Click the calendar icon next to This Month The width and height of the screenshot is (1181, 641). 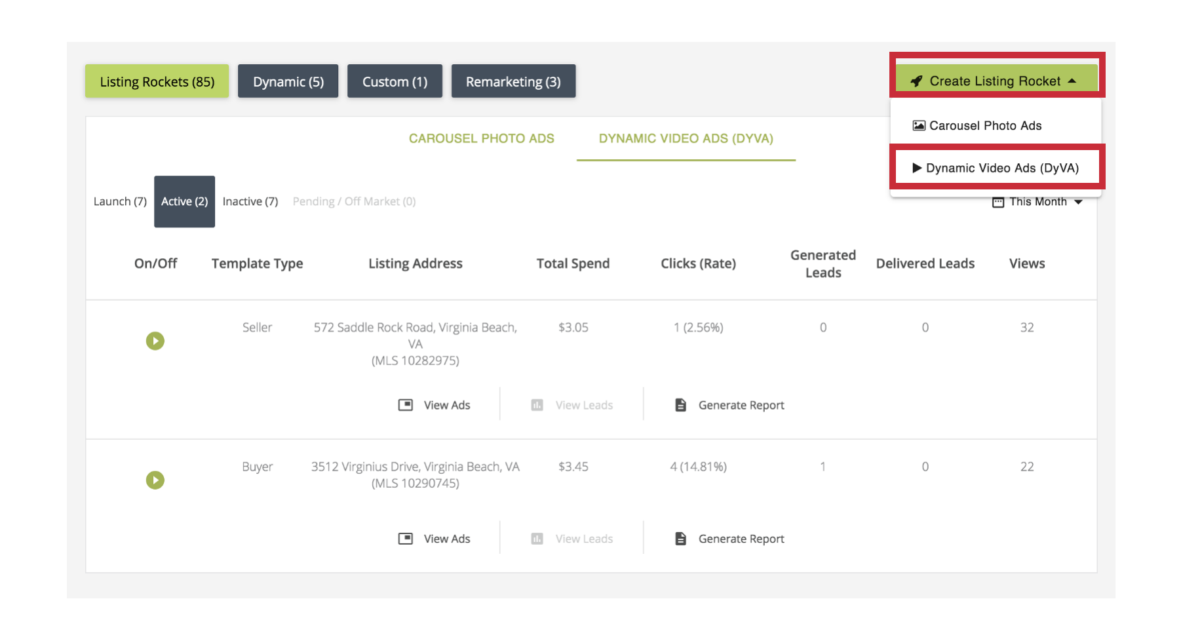coord(997,202)
